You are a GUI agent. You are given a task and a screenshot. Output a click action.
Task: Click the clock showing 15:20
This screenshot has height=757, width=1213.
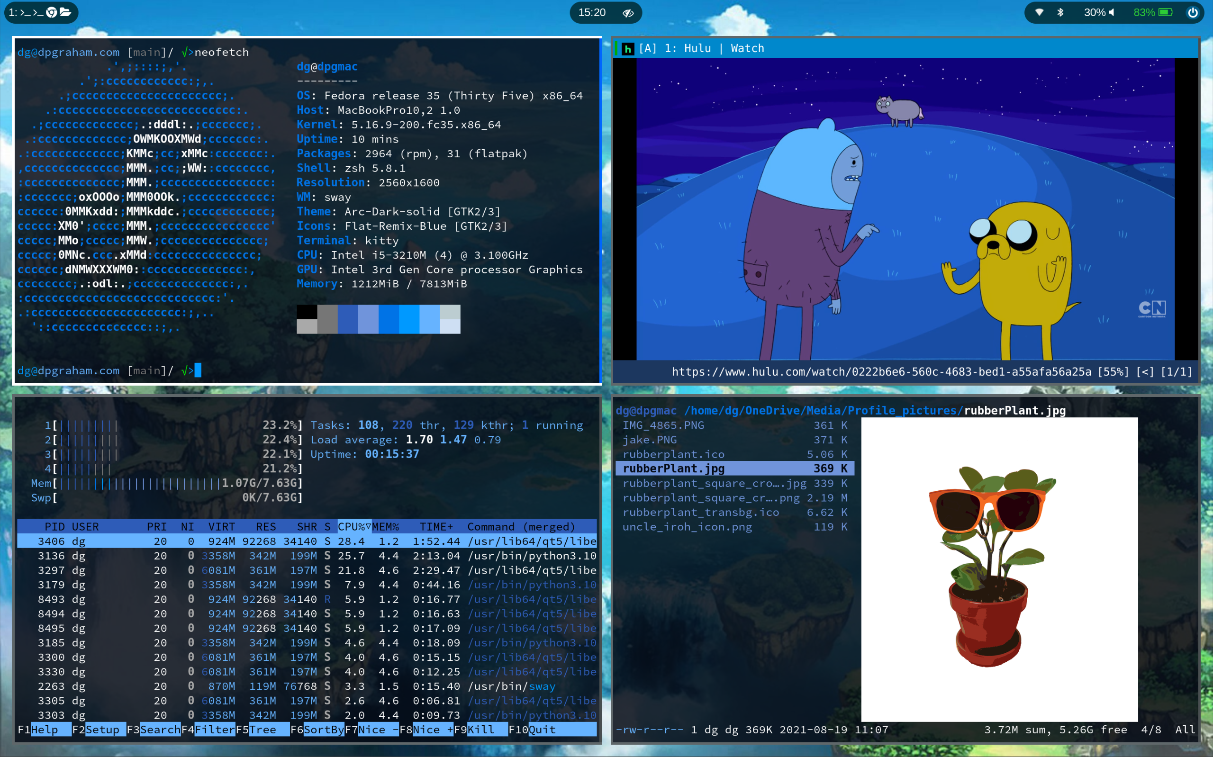pyautogui.click(x=592, y=12)
